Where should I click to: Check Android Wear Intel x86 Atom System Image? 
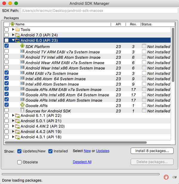(7, 67)
